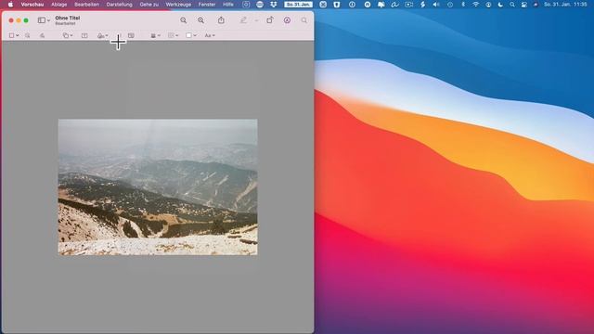Select the Instant Alpha tool

27,35
